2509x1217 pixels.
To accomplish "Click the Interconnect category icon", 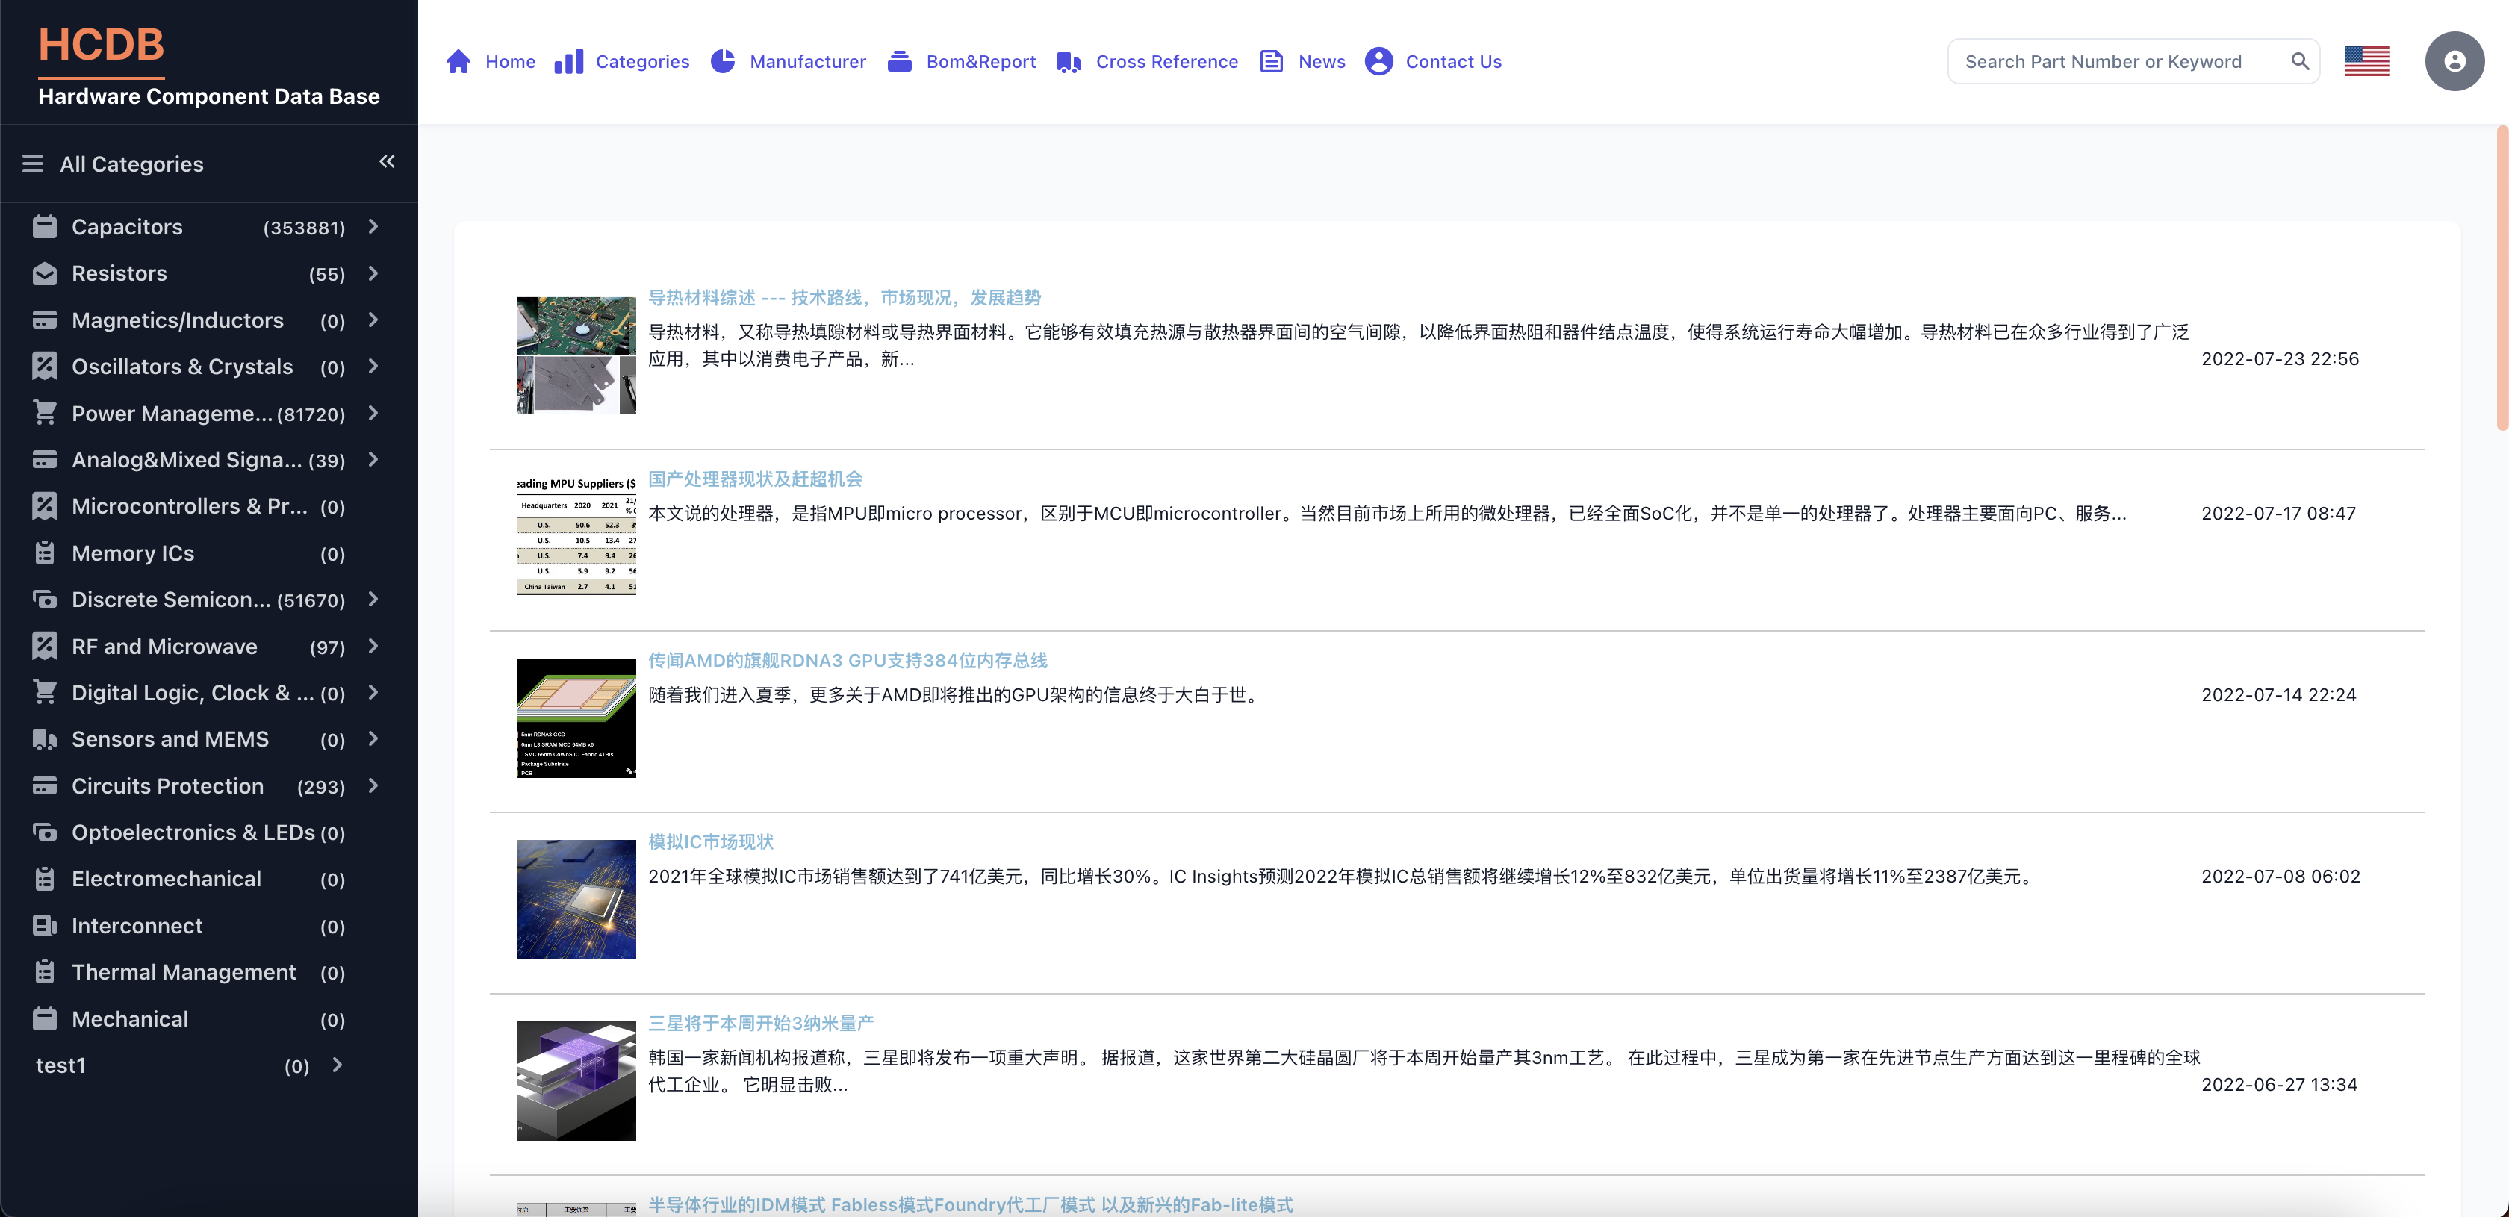I will coord(45,925).
